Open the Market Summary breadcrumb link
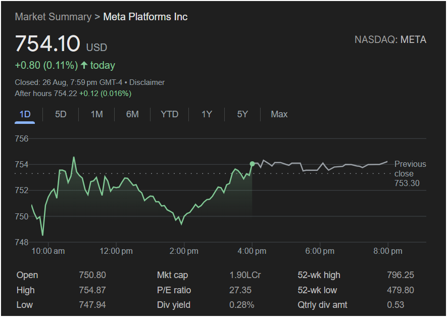The height and width of the screenshot is (317, 447). pyautogui.click(x=53, y=17)
